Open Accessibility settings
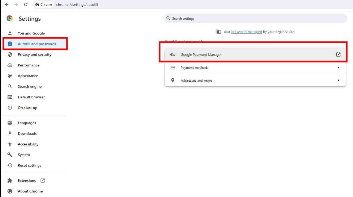This screenshot has width=353, height=197. pyautogui.click(x=28, y=144)
